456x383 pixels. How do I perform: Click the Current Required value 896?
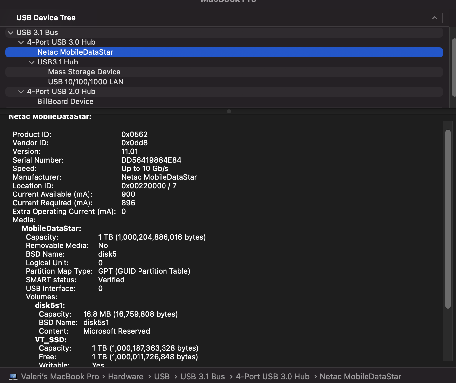[128, 203]
